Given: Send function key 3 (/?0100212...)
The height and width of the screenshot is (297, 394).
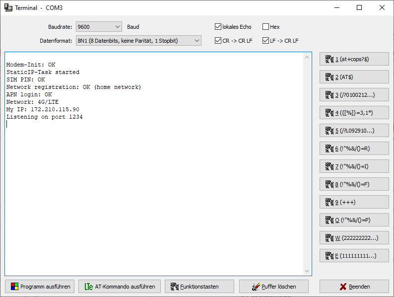Looking at the screenshot, I should [x=354, y=95].
